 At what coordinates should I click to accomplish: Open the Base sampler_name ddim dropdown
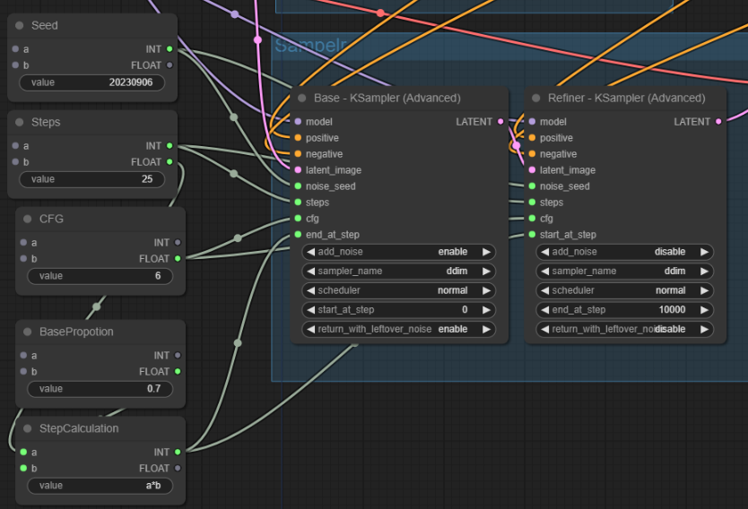click(x=399, y=272)
